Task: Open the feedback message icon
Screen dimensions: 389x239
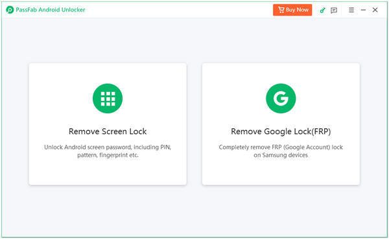Action: click(x=334, y=10)
